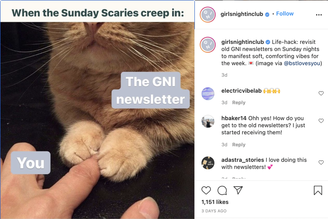Share post via paper plane icon

pos(238,190)
